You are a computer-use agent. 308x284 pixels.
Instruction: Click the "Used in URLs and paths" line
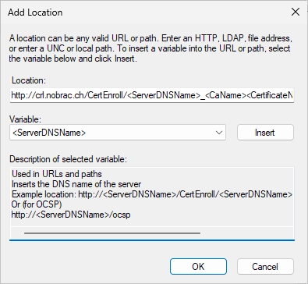[x=57, y=174]
